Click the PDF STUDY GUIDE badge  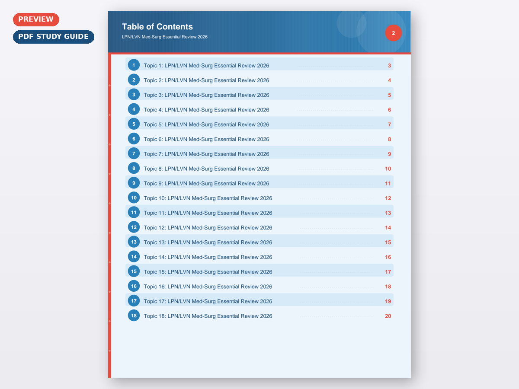point(53,37)
